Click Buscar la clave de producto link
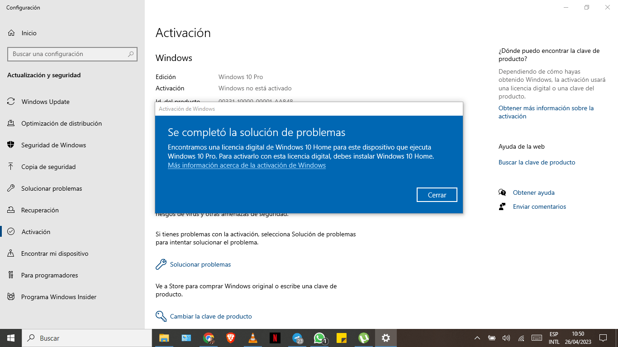Screen dimensions: 618x347 pyautogui.click(x=537, y=162)
